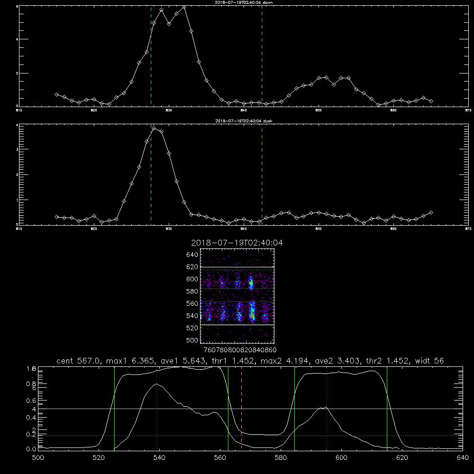Click the solid green line near 585
474x474 pixels.
(294, 408)
